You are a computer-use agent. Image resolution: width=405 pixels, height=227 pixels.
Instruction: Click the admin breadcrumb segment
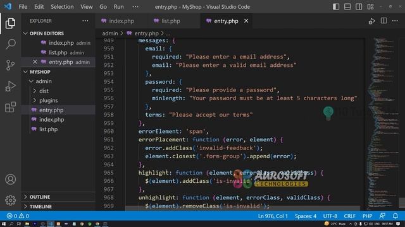[109, 33]
